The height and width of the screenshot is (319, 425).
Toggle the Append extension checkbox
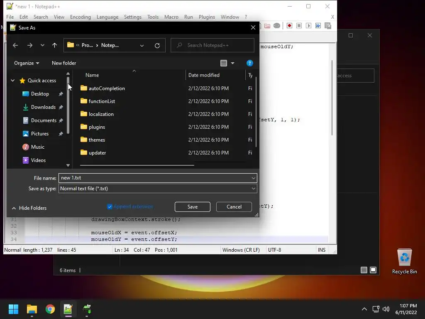110,207
